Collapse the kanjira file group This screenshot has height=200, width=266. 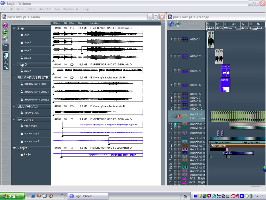pyautogui.click(x=14, y=148)
